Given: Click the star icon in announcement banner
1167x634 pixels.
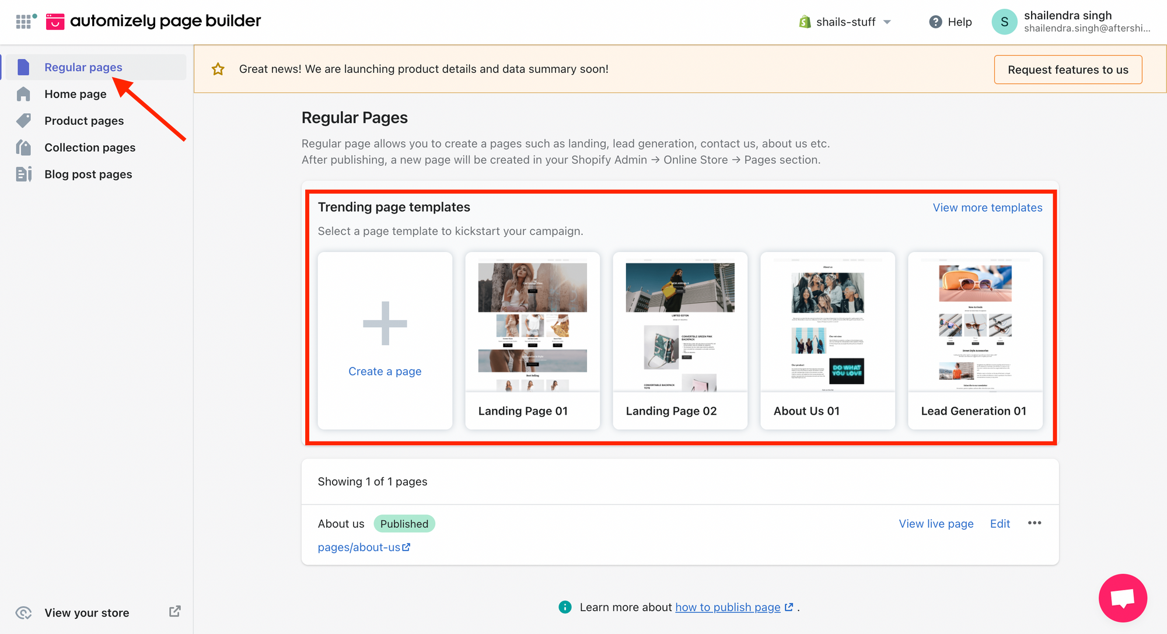Looking at the screenshot, I should (218, 69).
